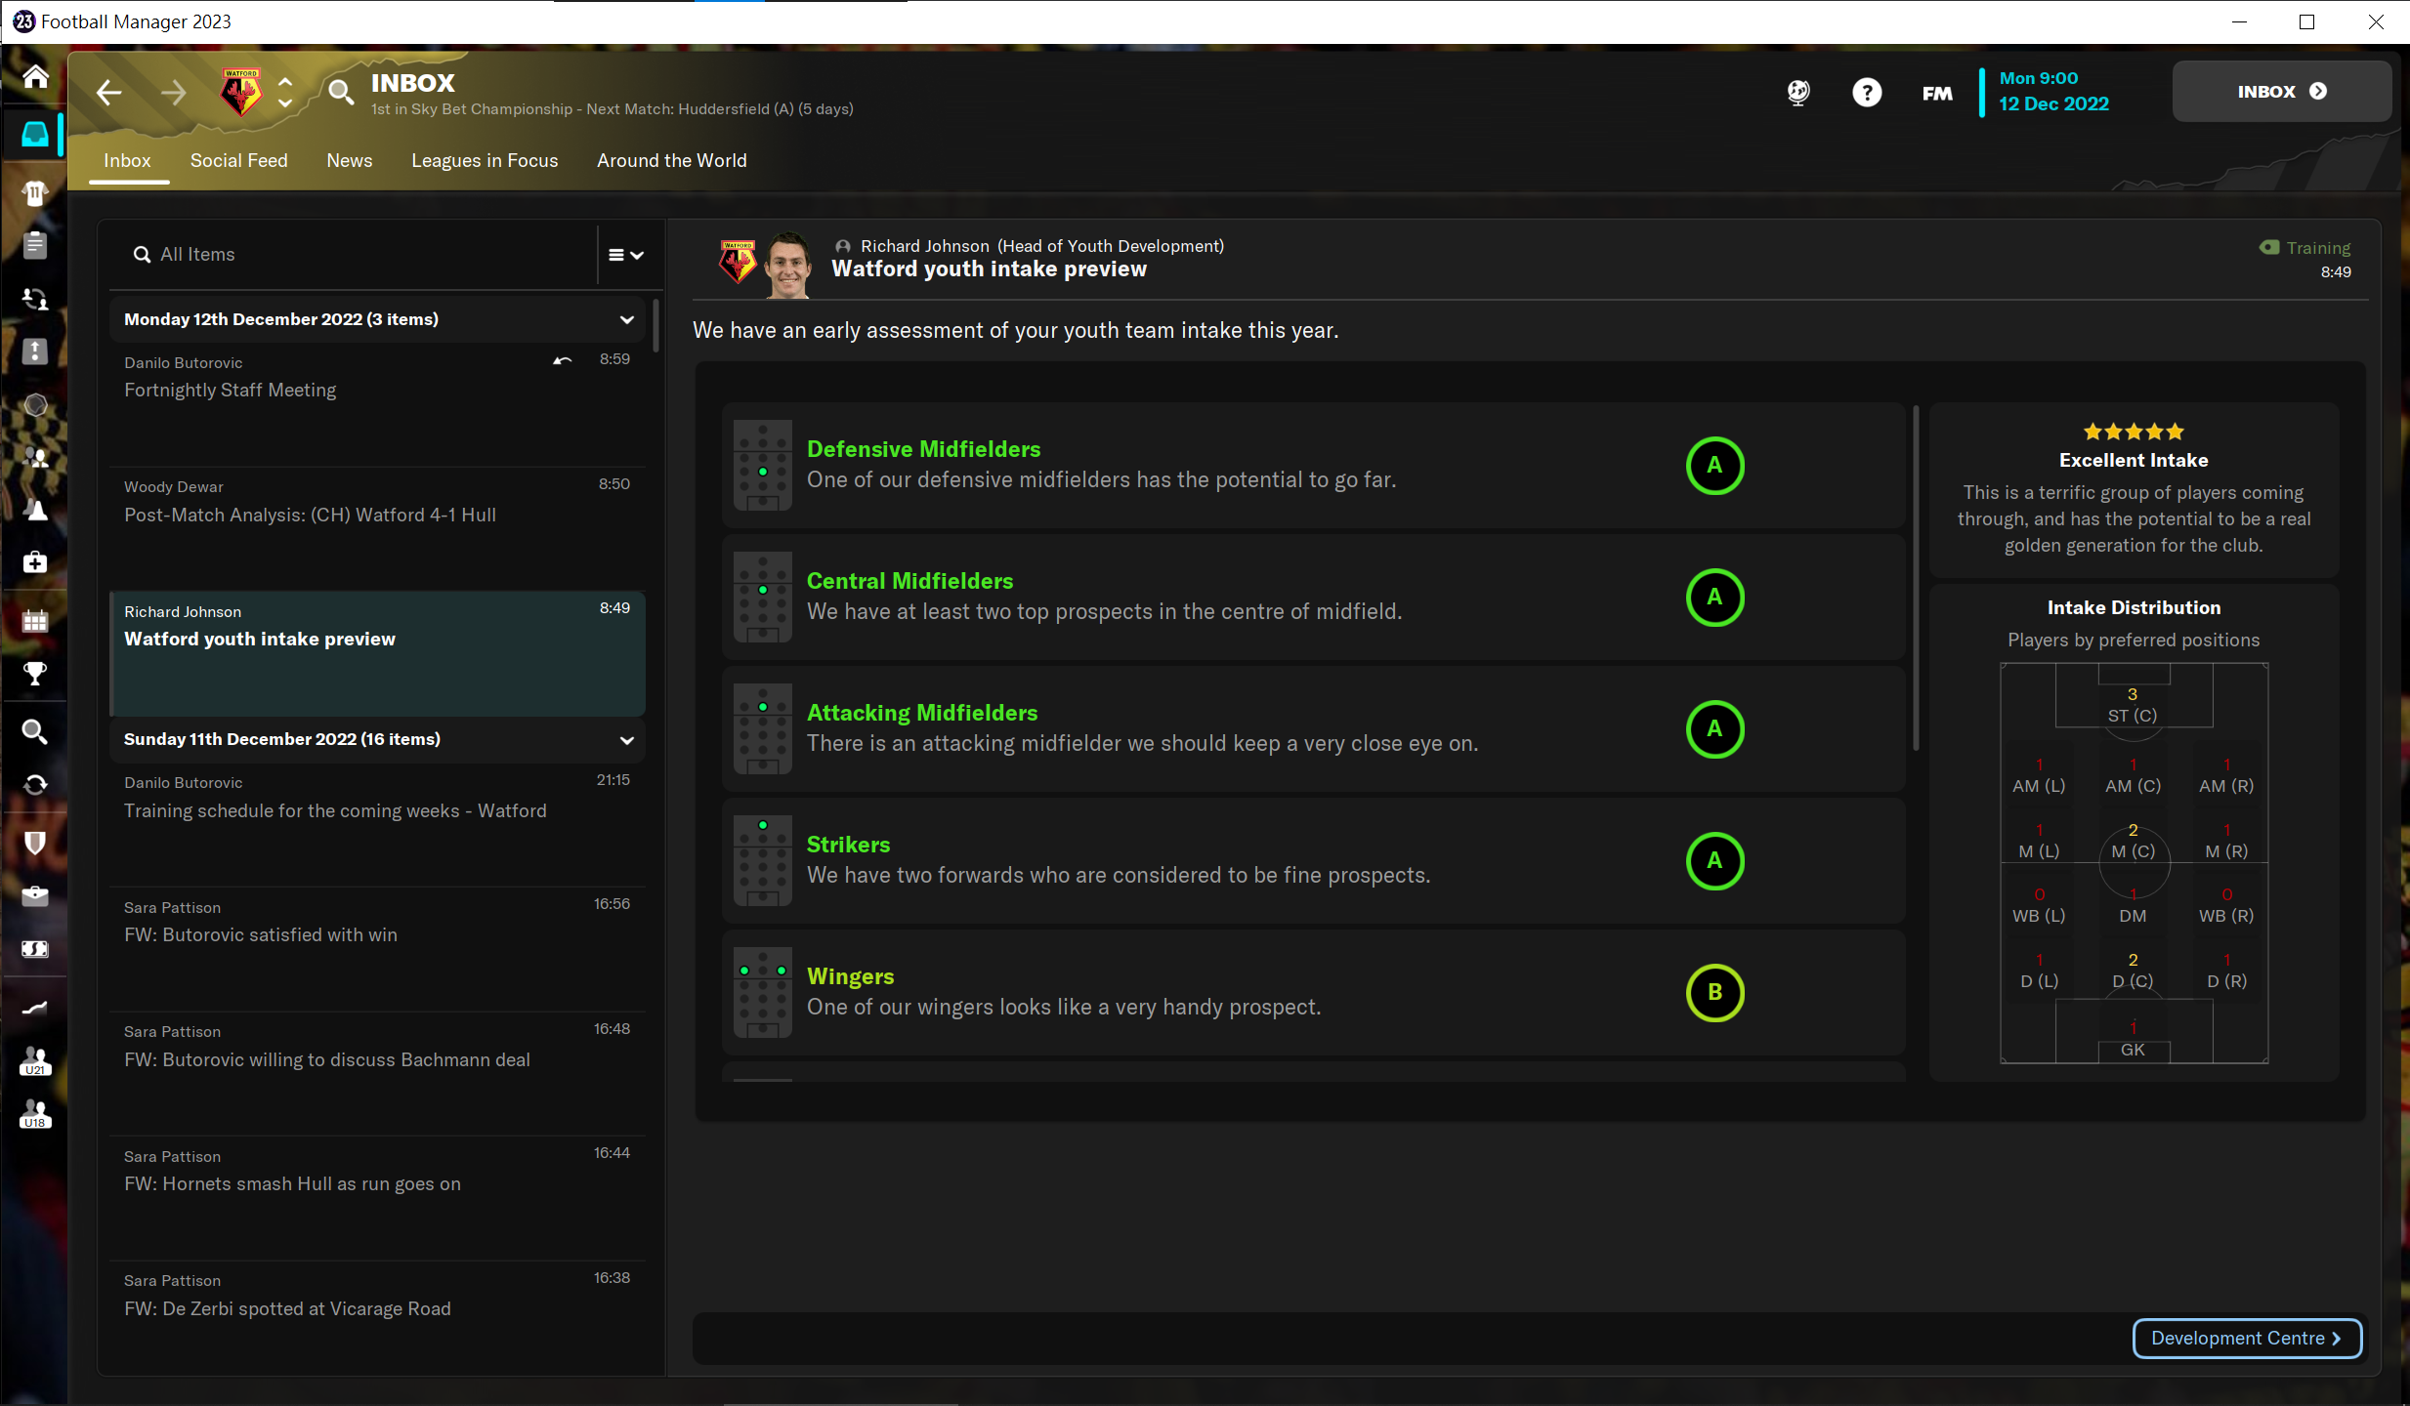Image resolution: width=2410 pixels, height=1406 pixels.
Task: Open Schedule calendar icon in sidebar
Action: tap(35, 621)
